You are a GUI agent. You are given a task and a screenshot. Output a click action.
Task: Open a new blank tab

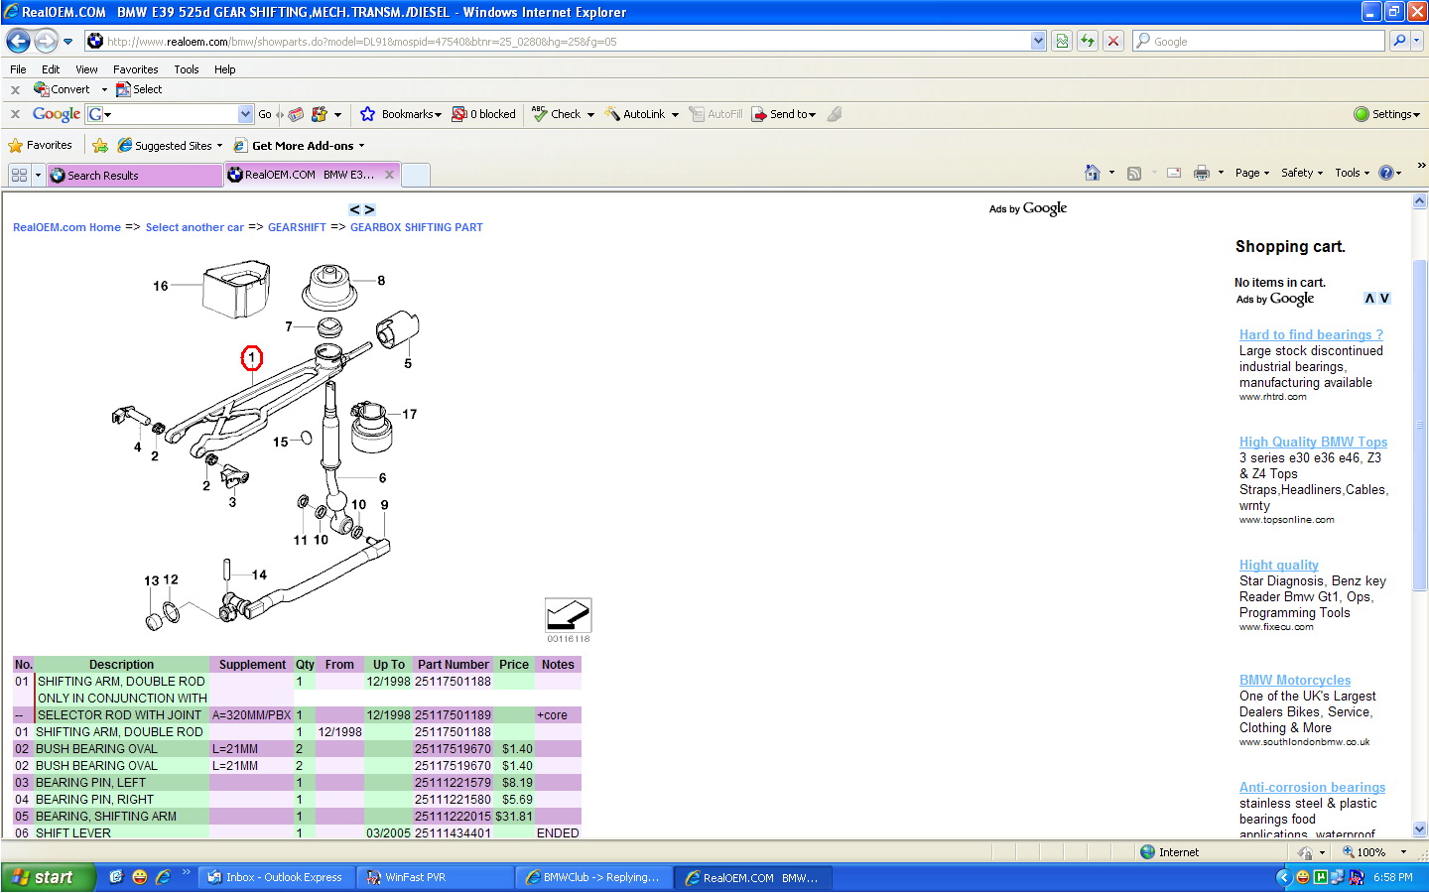point(416,175)
